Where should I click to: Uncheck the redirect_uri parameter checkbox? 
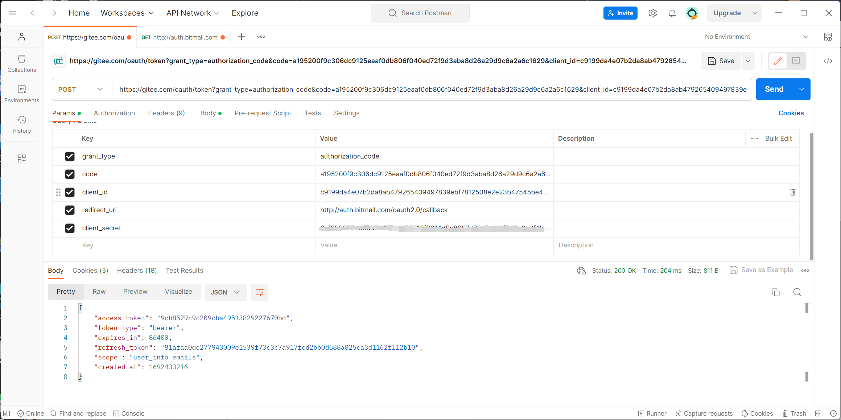70,210
